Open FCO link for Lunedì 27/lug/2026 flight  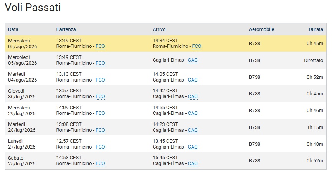pos(100,147)
